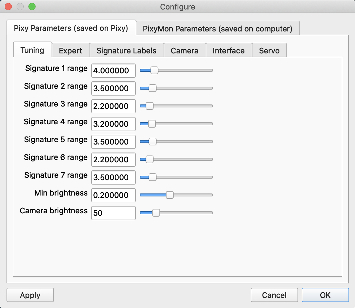This screenshot has height=308, width=355.
Task: Click the Apply button
Action: click(x=30, y=295)
